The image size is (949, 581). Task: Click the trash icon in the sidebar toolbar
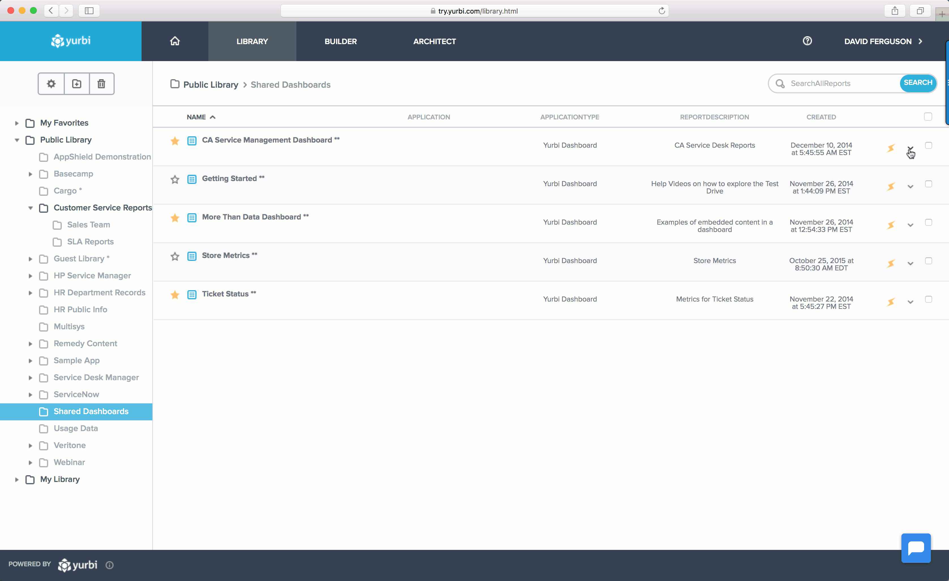tap(101, 83)
